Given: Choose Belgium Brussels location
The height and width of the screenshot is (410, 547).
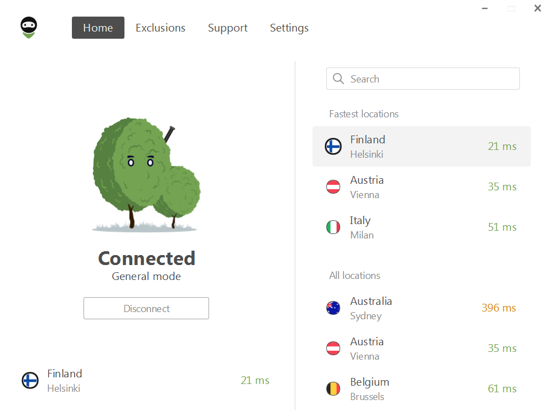Looking at the screenshot, I should (421, 389).
